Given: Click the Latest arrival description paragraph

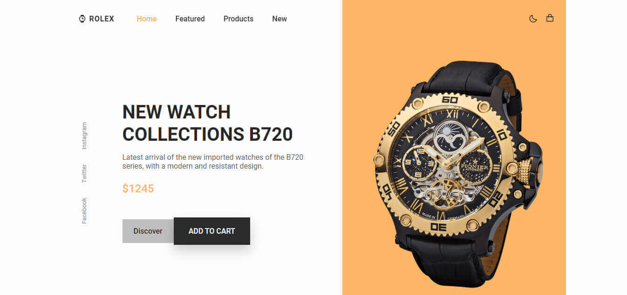Looking at the screenshot, I should 213,162.
